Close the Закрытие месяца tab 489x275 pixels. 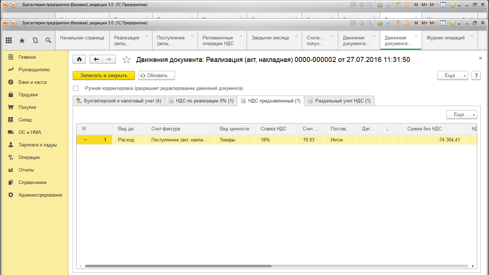pos(296,36)
